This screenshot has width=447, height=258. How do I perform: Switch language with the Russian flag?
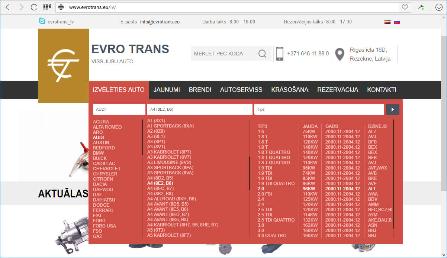(x=397, y=22)
